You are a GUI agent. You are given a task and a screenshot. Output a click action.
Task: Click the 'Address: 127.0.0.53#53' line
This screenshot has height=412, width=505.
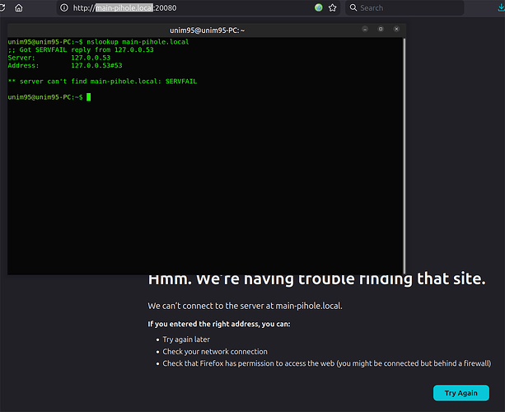pyautogui.click(x=65, y=65)
